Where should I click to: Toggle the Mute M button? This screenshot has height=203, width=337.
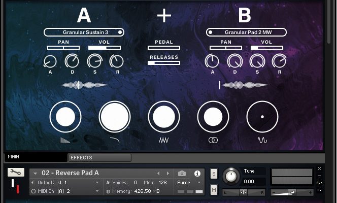[x=214, y=190]
